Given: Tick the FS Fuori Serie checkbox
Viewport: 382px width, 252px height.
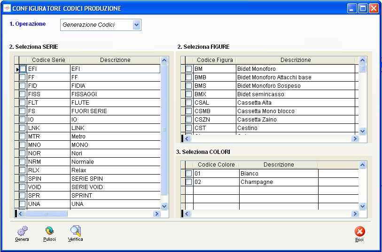Looking at the screenshot, I should point(23,111).
